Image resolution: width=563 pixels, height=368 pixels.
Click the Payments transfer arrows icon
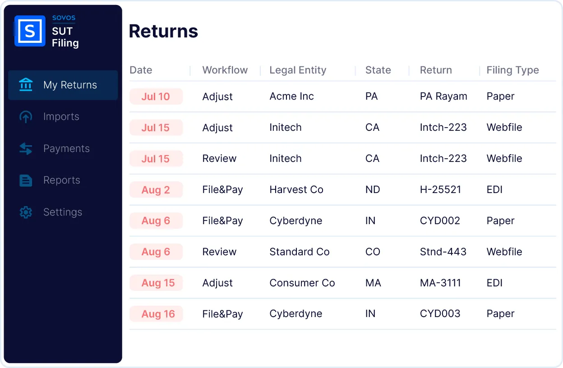26,149
